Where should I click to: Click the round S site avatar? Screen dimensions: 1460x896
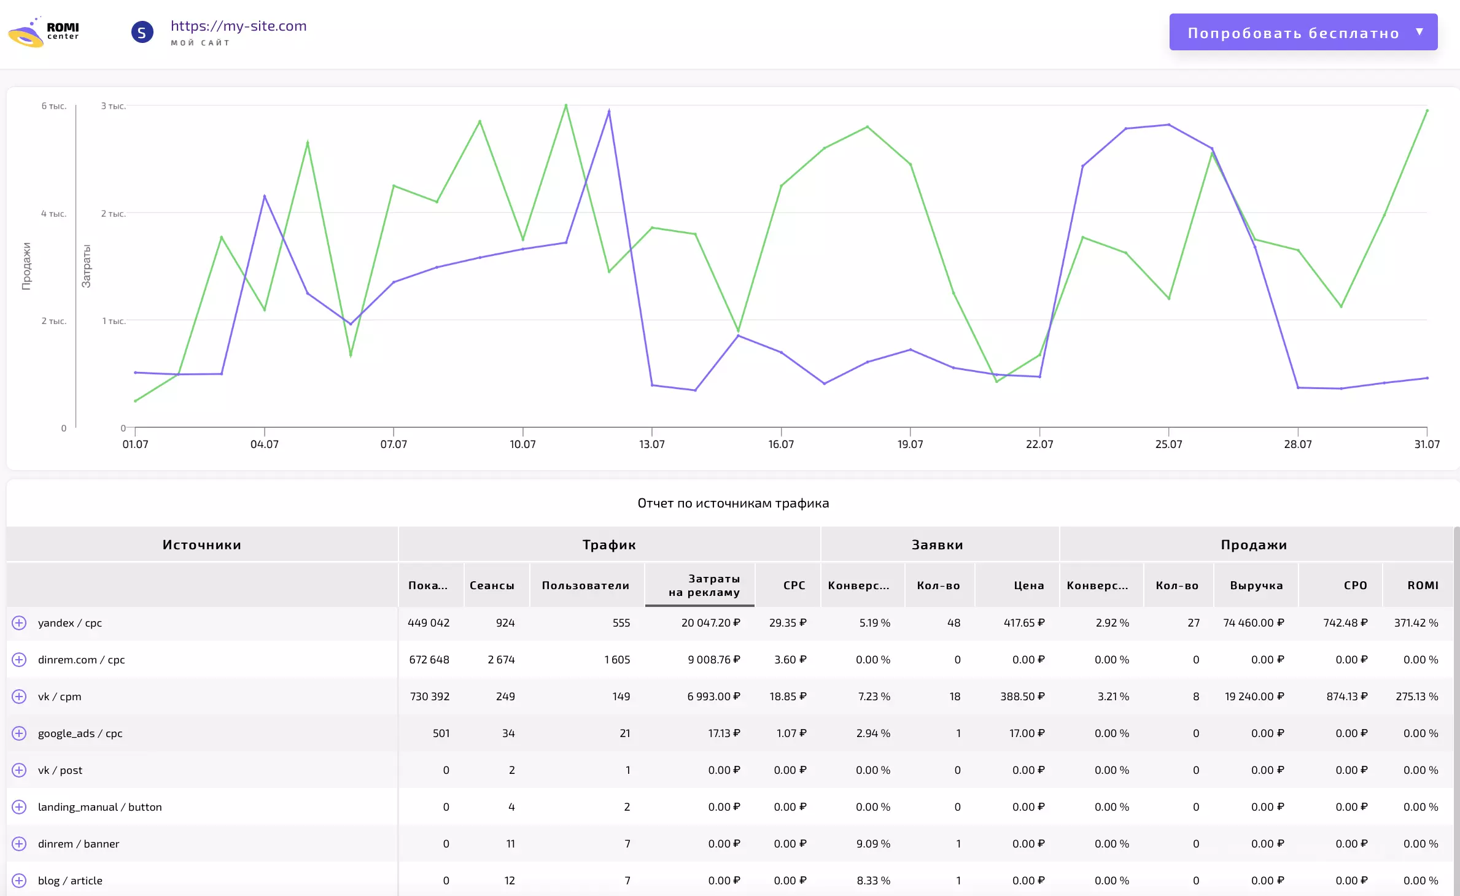pos(142,32)
